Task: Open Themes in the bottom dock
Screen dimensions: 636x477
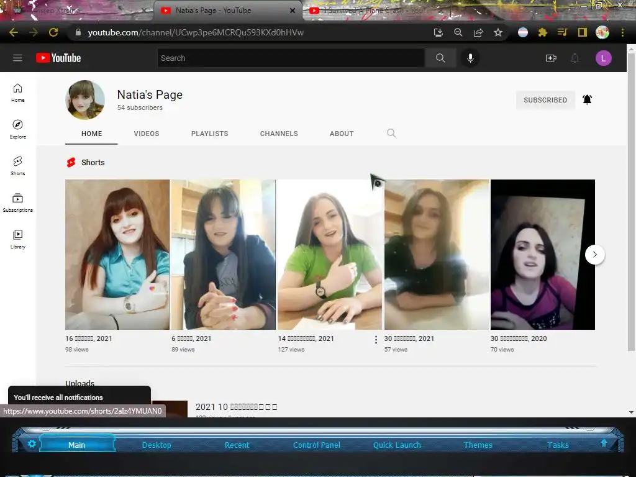Action: pos(478,445)
